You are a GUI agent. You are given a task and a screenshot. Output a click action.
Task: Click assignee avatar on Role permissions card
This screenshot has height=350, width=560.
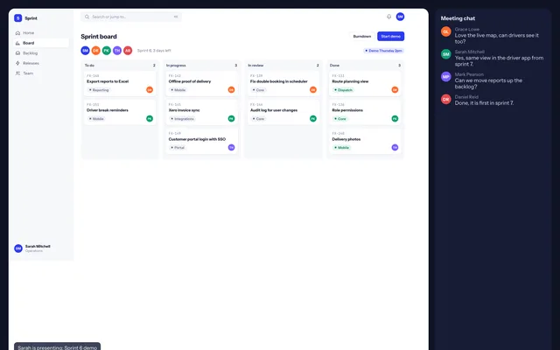click(395, 119)
